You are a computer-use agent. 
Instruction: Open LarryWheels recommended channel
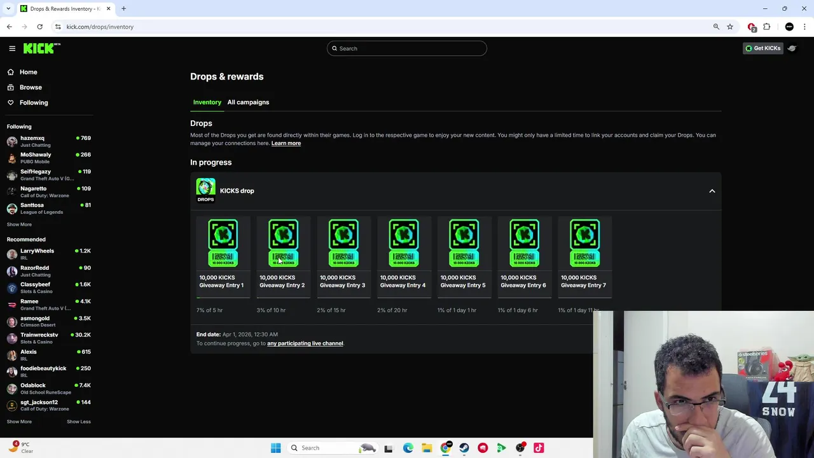point(48,254)
